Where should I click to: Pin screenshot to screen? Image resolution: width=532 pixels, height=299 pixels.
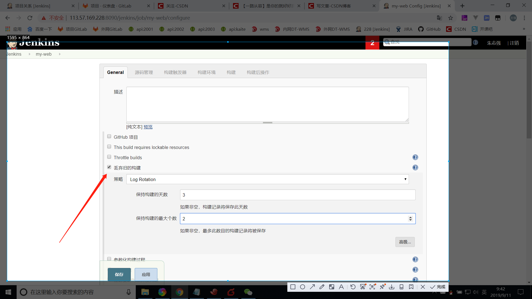click(382, 287)
